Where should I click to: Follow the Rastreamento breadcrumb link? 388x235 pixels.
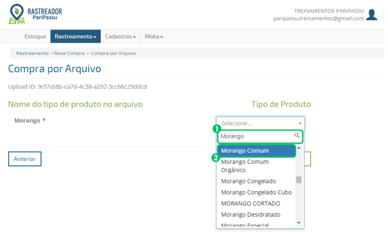pos(32,53)
